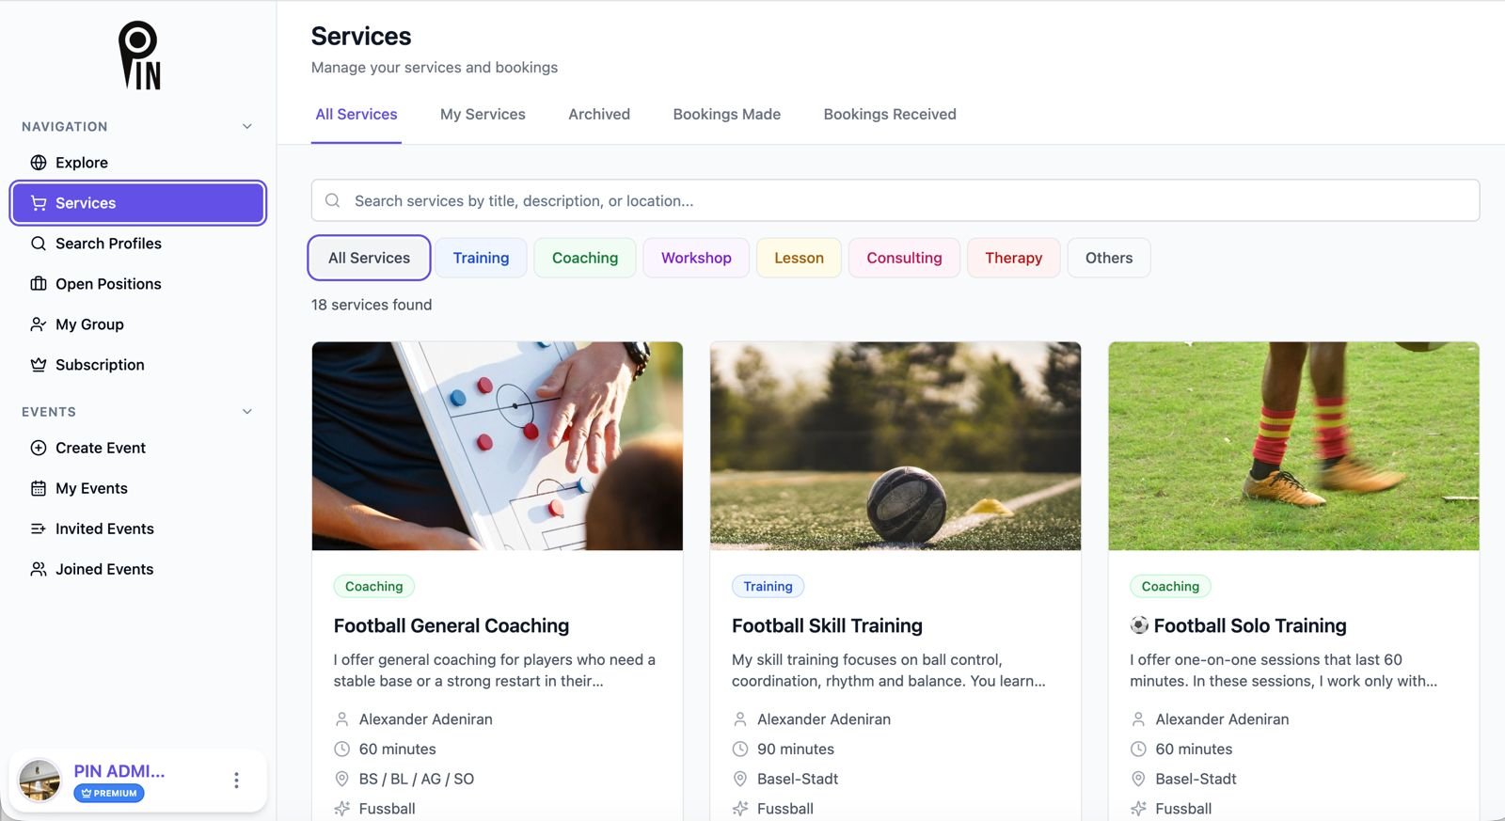
Task: Click the Joined Events people icon
Action: pos(39,569)
